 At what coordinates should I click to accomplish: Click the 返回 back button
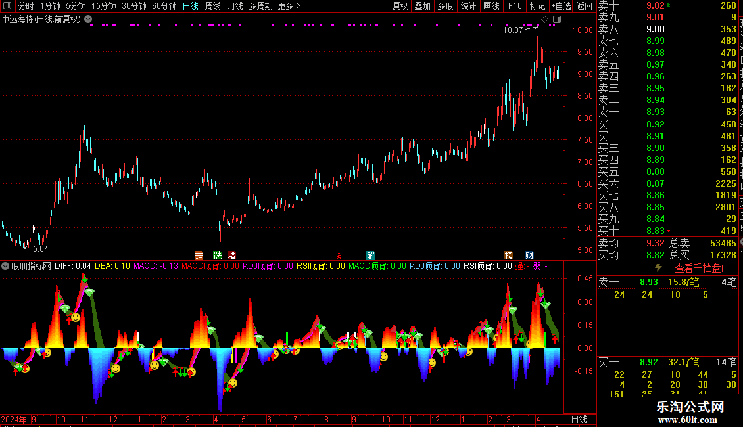point(585,6)
